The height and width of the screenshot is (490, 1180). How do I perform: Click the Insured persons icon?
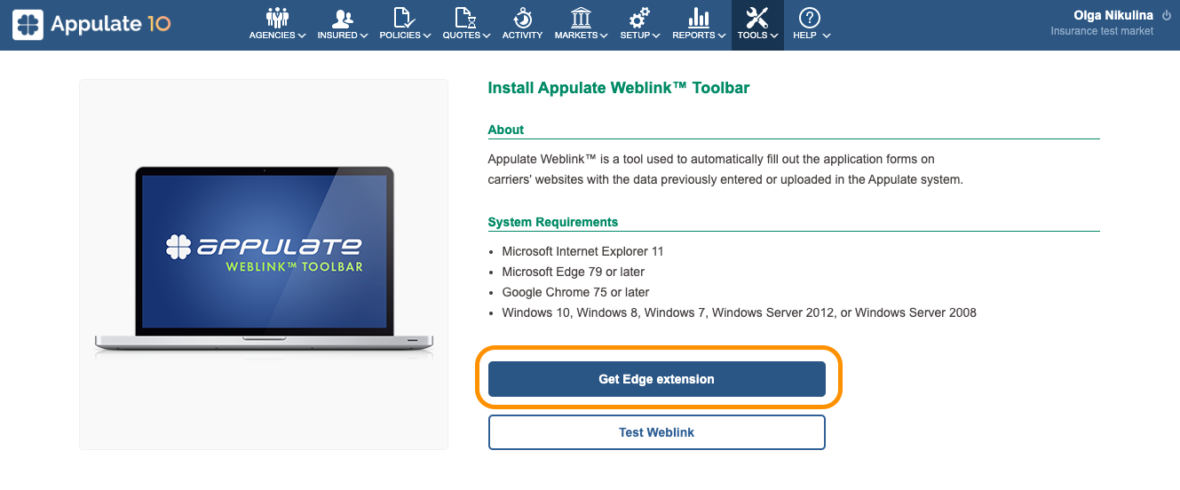pos(342,17)
